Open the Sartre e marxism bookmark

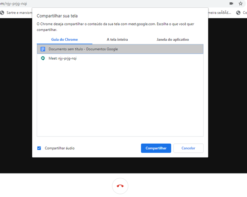coord(17,13)
